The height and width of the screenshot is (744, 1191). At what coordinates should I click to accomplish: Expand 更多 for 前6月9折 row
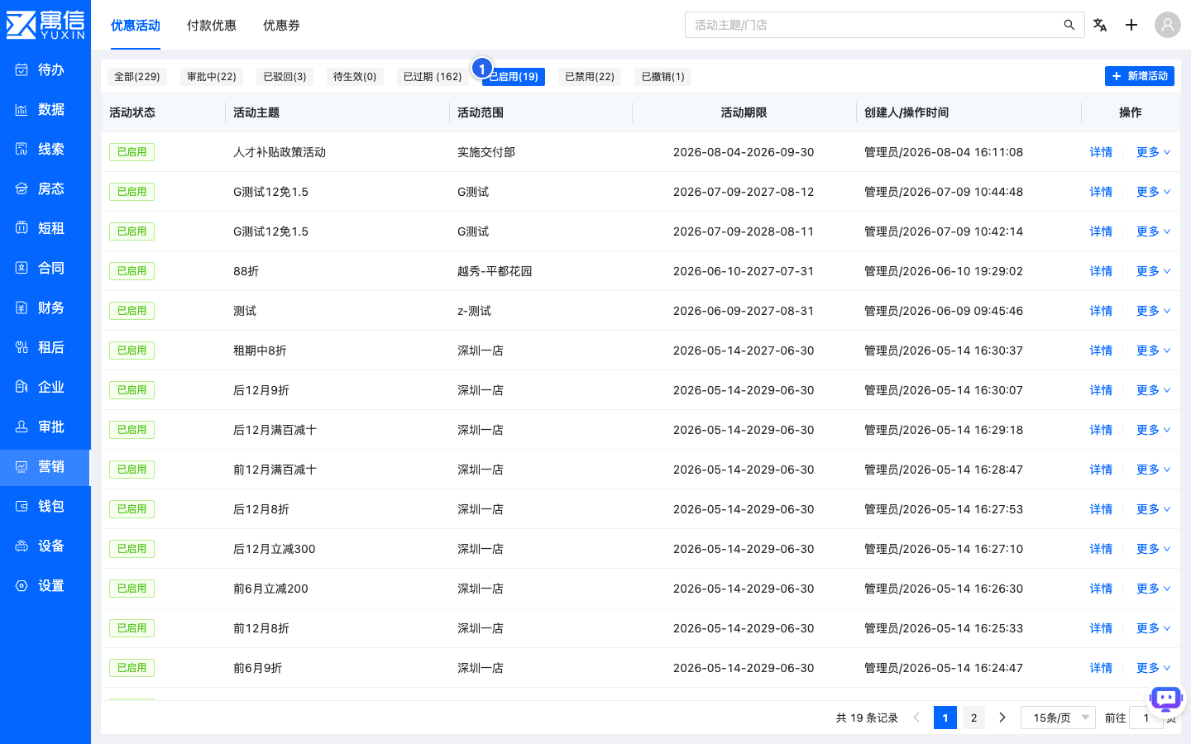point(1154,668)
